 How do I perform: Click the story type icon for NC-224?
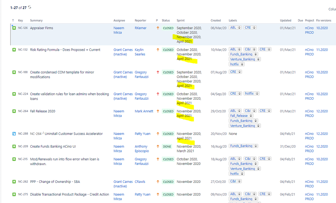click(14, 94)
